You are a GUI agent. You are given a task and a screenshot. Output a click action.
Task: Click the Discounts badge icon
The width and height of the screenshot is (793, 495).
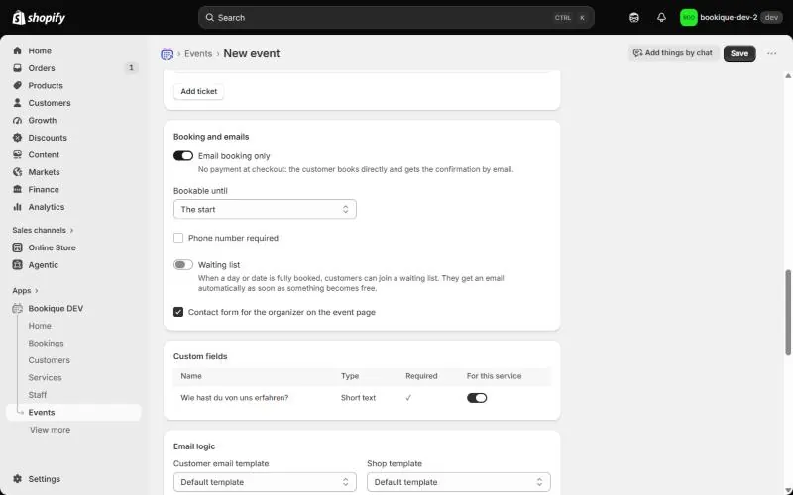coord(17,138)
